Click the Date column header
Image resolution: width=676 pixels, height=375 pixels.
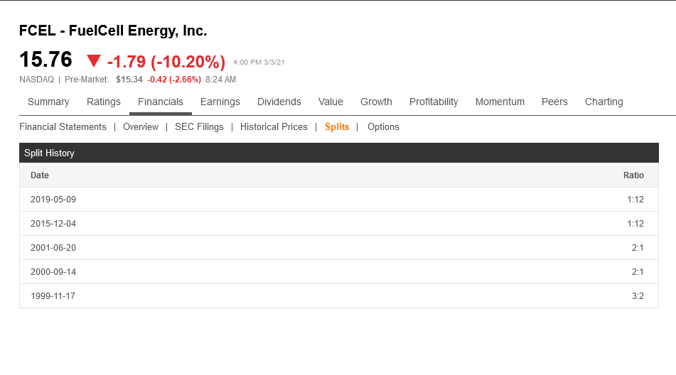click(x=40, y=175)
